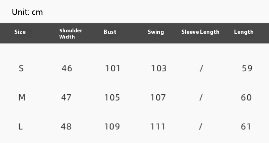Click the Bust column header
Image resolution: width=269 pixels, height=143 pixels.
click(x=110, y=32)
